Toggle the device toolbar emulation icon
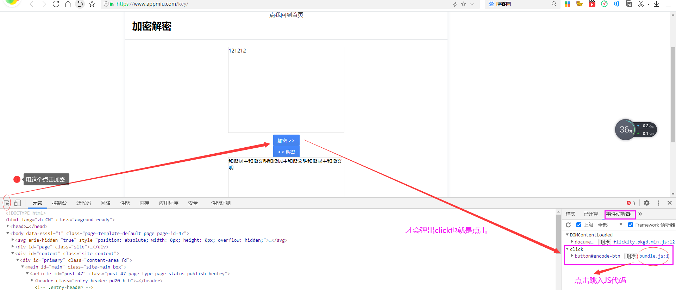 point(18,203)
